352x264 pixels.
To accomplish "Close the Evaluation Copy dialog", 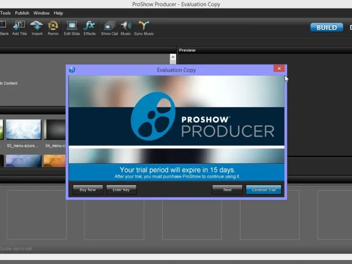I will (279, 69).
